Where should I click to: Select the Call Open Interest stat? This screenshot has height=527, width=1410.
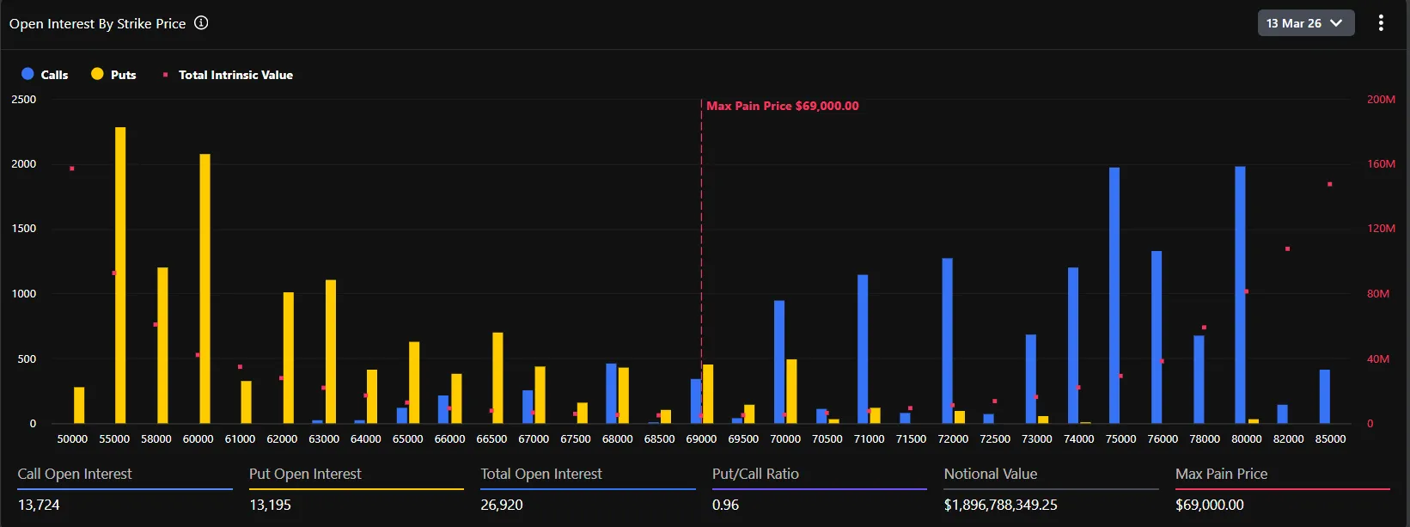tap(75, 475)
